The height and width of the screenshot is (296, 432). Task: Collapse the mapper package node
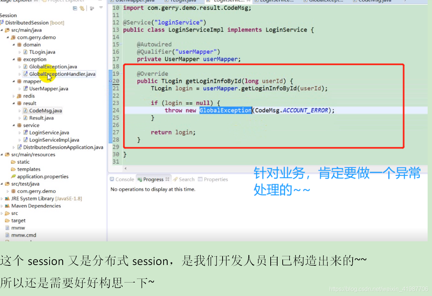[13, 81]
